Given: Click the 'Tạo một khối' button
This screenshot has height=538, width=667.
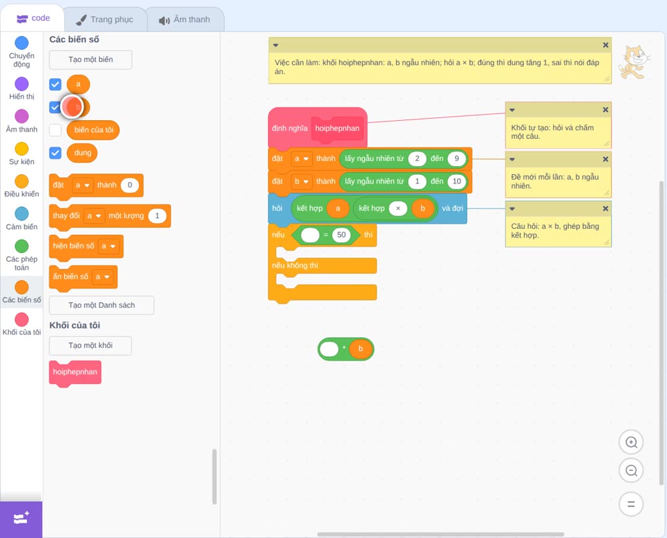Looking at the screenshot, I should click(x=91, y=345).
